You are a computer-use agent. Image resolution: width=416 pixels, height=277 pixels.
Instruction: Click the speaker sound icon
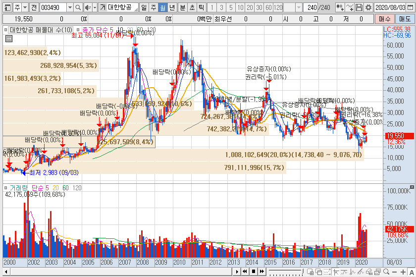point(88,7)
